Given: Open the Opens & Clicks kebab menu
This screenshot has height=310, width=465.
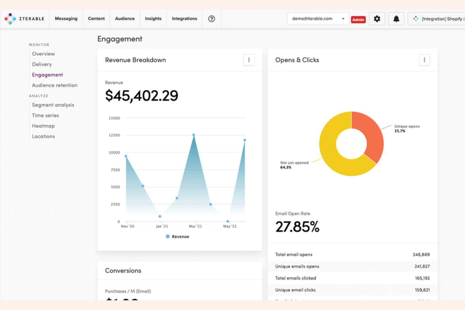Looking at the screenshot, I should coord(424,60).
